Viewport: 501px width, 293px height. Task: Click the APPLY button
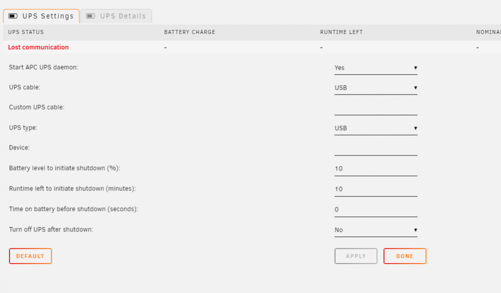coord(356,256)
